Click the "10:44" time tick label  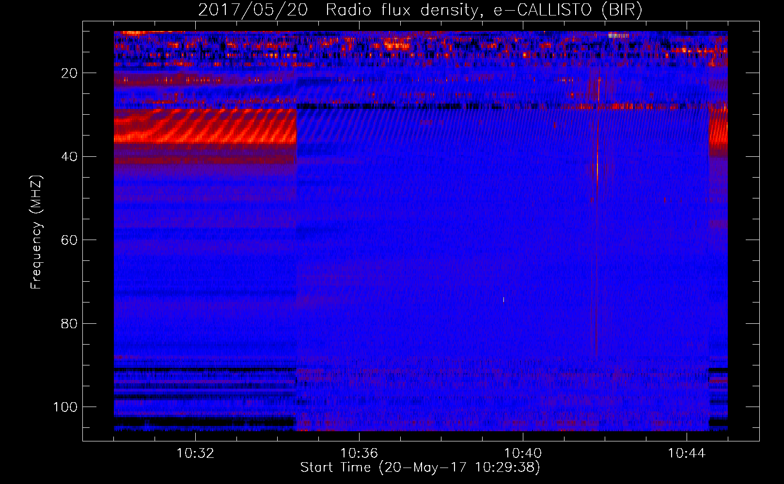(687, 454)
